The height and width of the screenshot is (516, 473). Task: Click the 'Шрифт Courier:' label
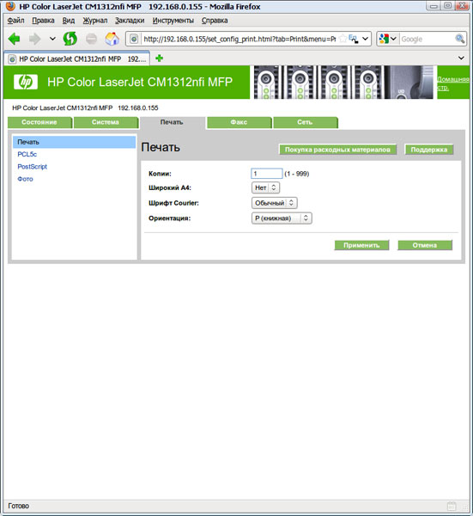[x=173, y=203]
